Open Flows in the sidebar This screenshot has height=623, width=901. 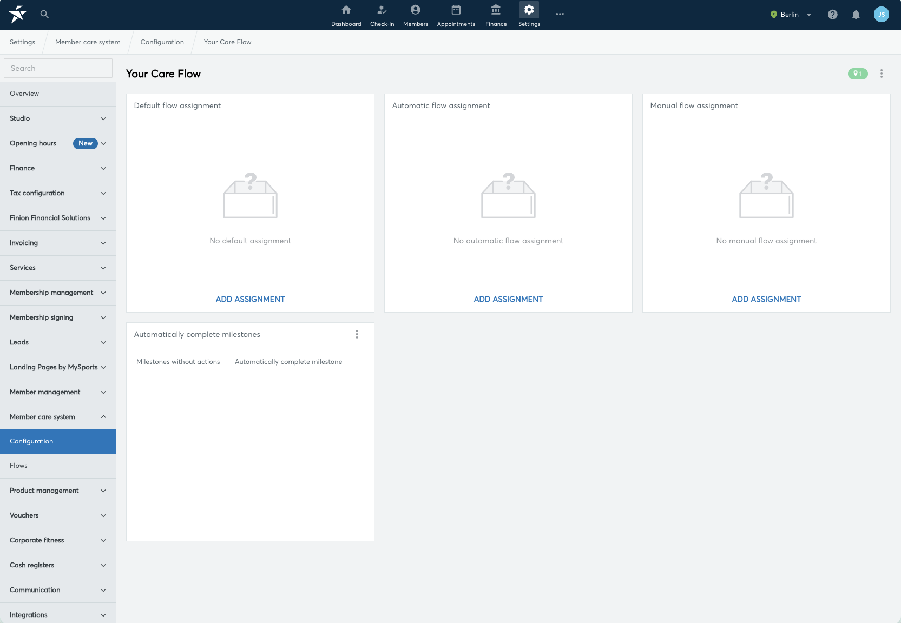coord(58,466)
